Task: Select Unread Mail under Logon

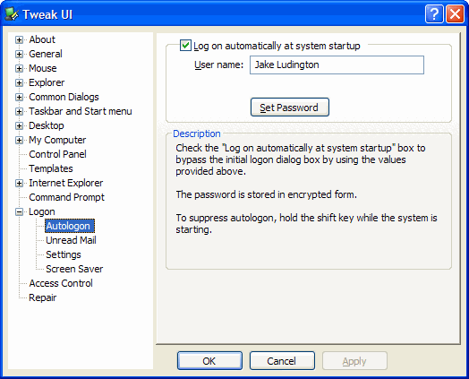Action: click(x=71, y=240)
